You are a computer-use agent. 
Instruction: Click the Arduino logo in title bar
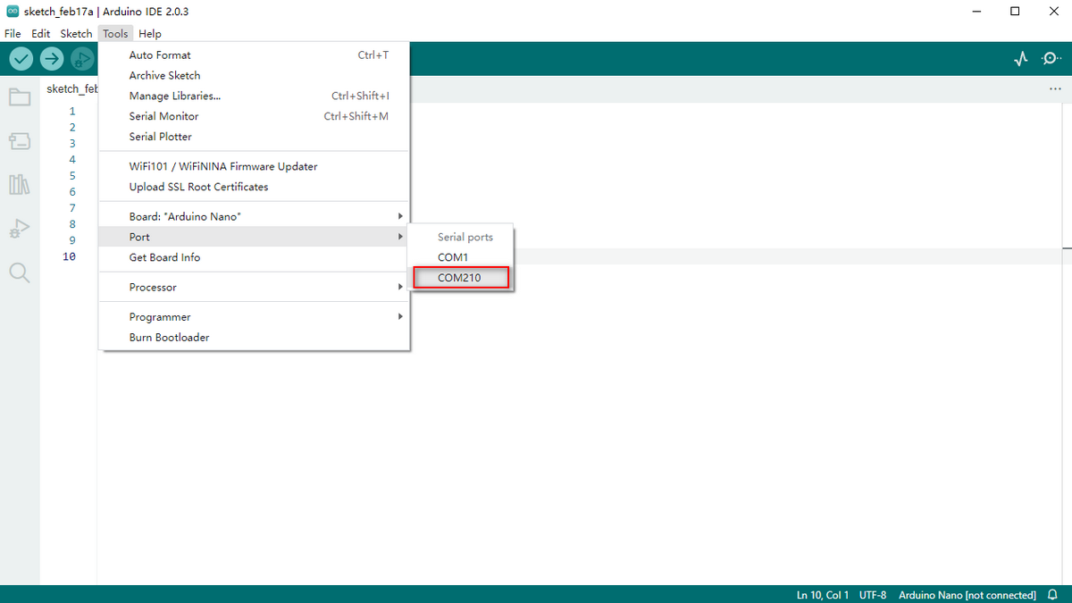click(x=13, y=12)
